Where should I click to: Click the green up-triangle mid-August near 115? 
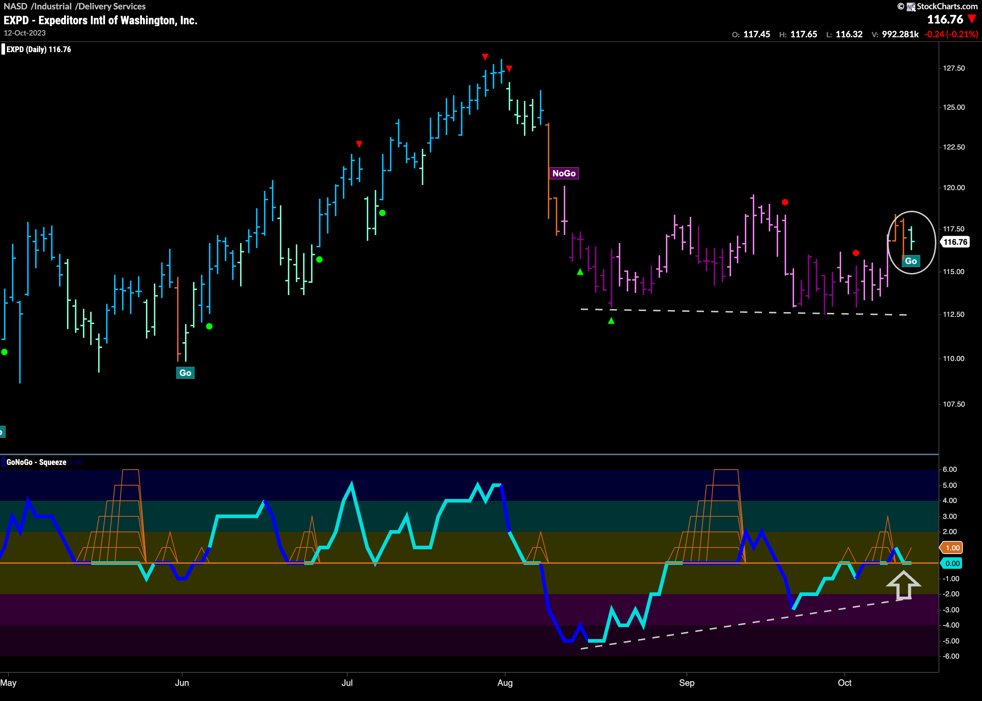click(580, 272)
